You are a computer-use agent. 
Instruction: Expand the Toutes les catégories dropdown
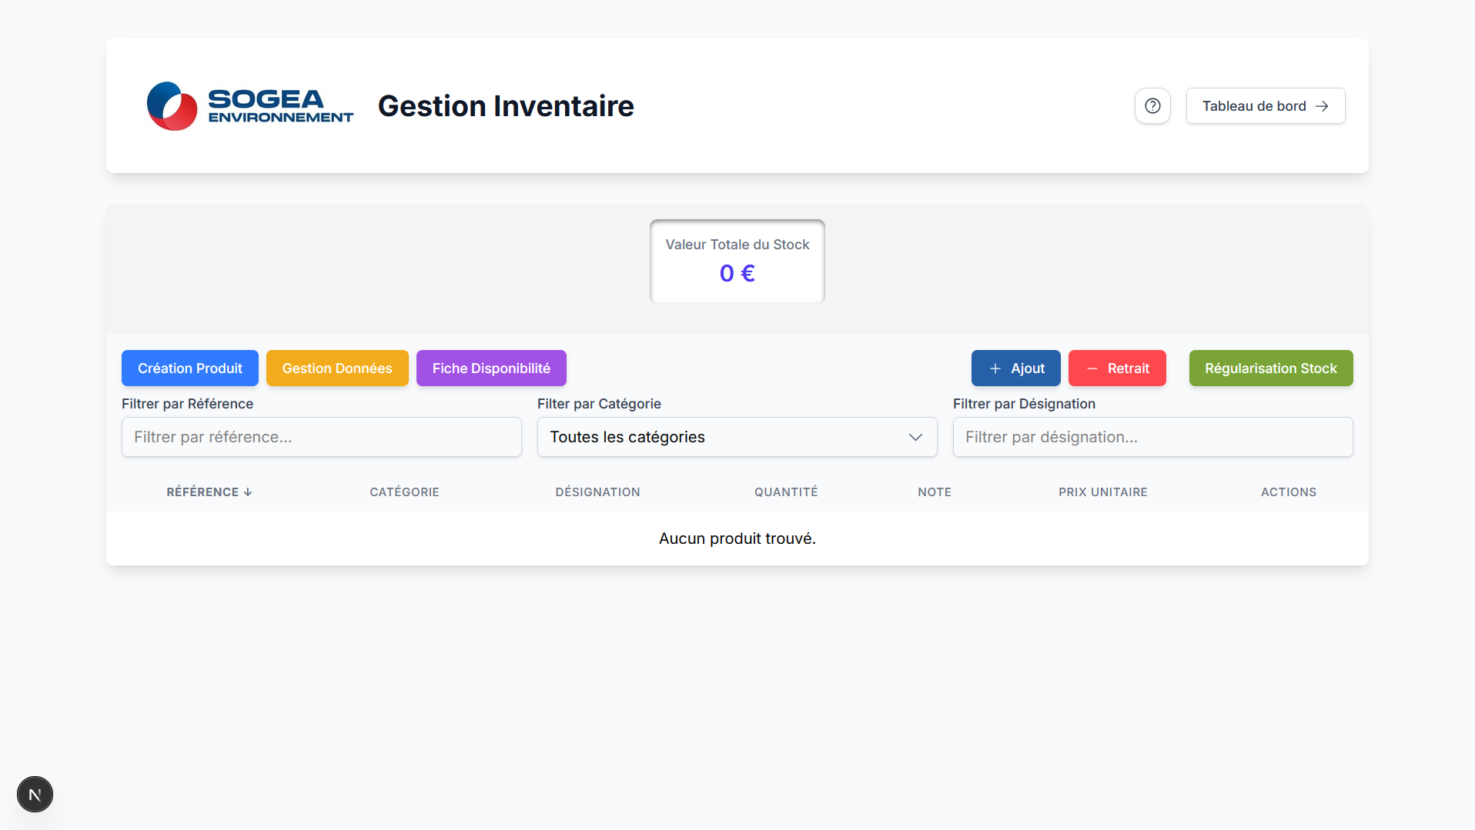737,437
